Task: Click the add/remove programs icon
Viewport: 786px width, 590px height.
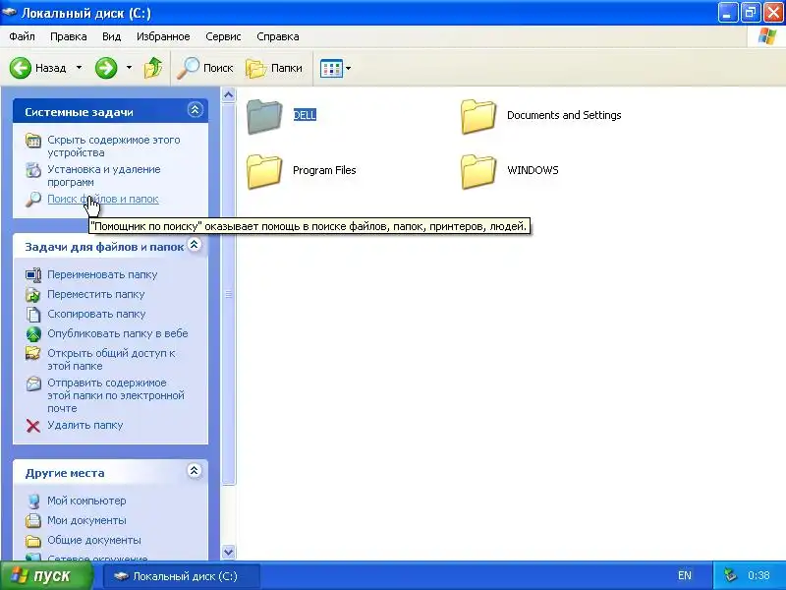Action: coord(33,170)
